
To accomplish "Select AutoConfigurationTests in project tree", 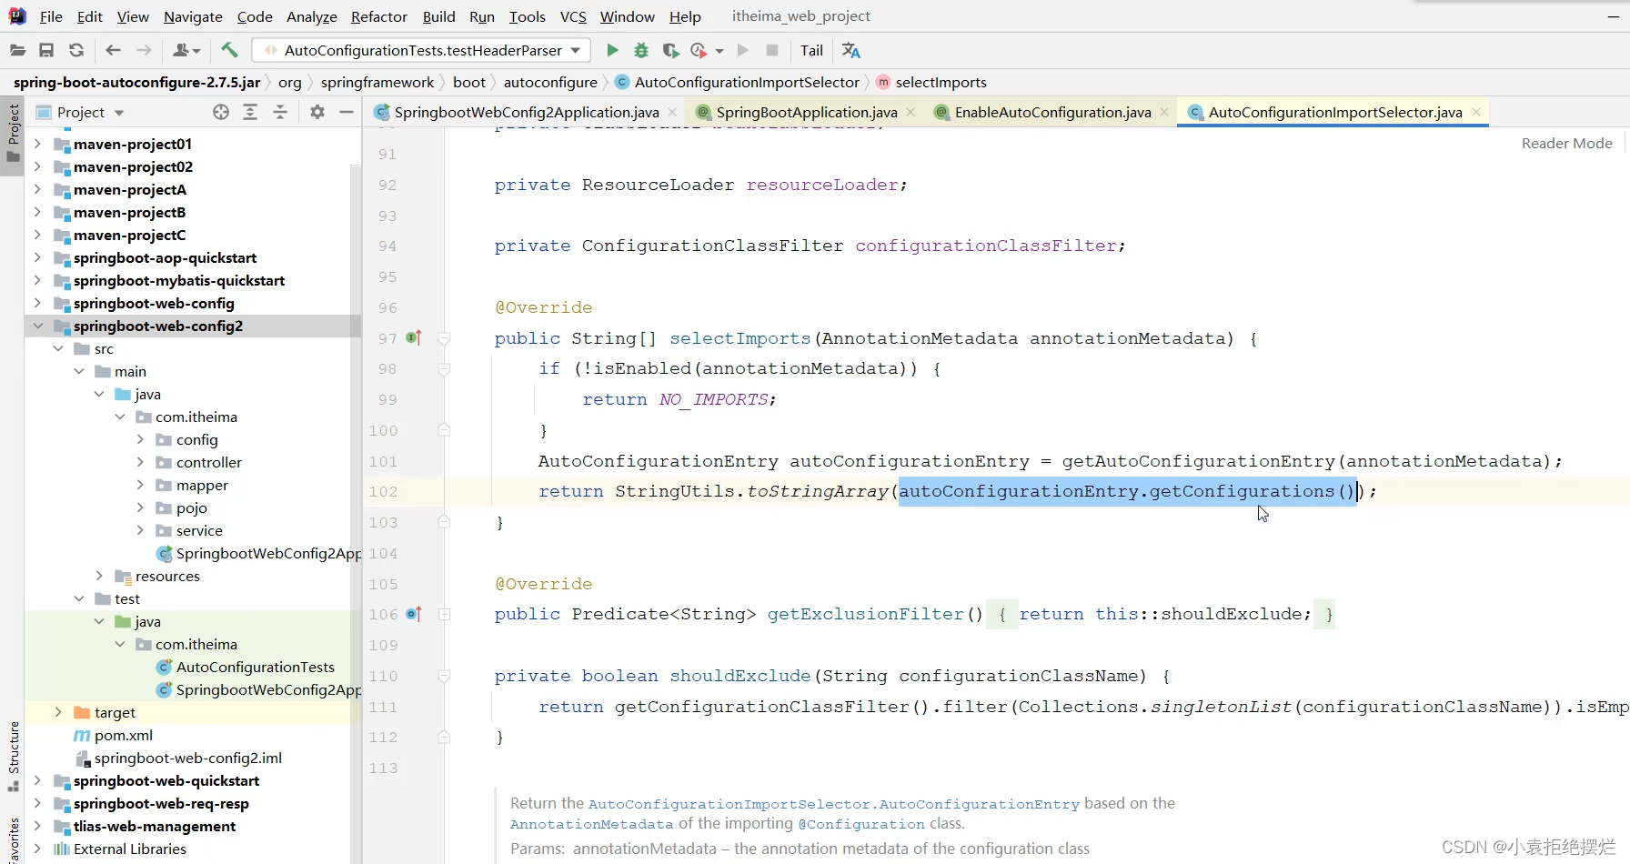I will (256, 667).
